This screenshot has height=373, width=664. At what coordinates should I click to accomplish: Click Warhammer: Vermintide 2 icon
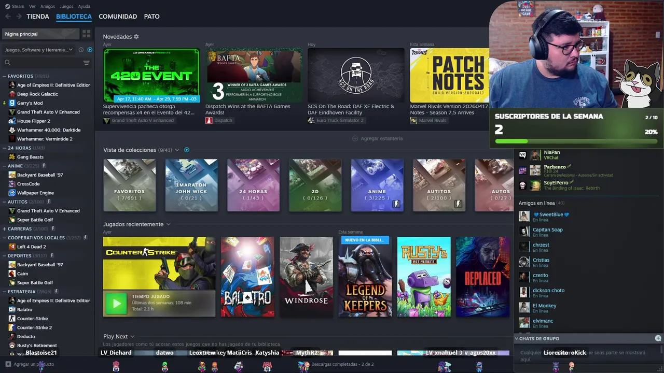(x=12, y=139)
